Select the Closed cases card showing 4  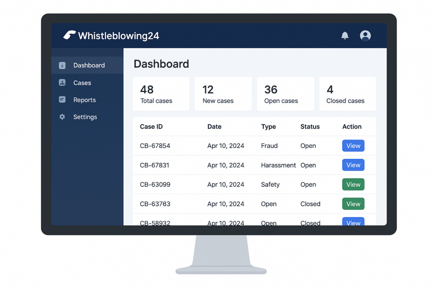click(347, 94)
